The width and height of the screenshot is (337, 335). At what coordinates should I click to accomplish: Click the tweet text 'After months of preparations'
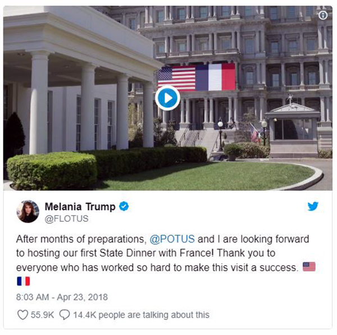pos(80,239)
